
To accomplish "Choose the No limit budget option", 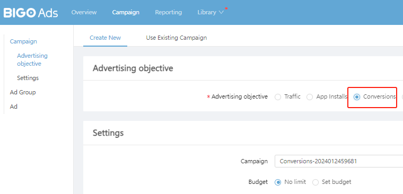I will coord(278,182).
